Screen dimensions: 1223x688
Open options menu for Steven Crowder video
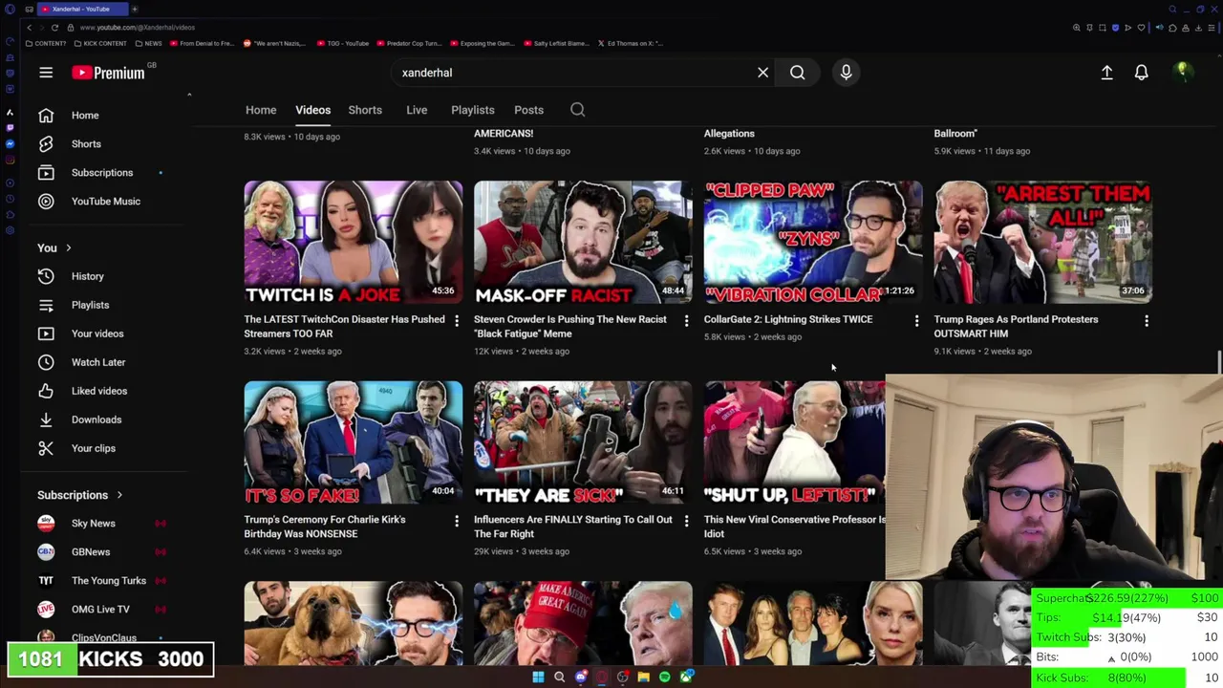(686, 321)
